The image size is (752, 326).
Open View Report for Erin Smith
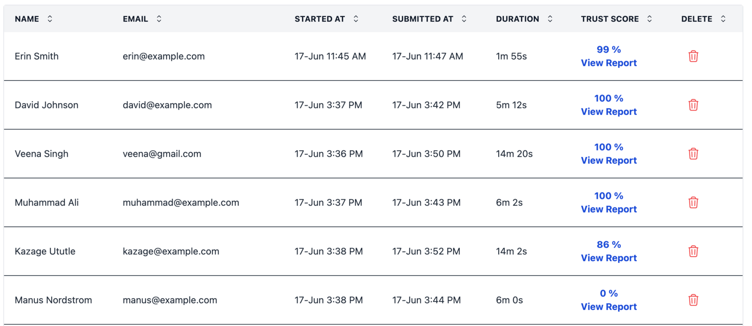tap(609, 63)
